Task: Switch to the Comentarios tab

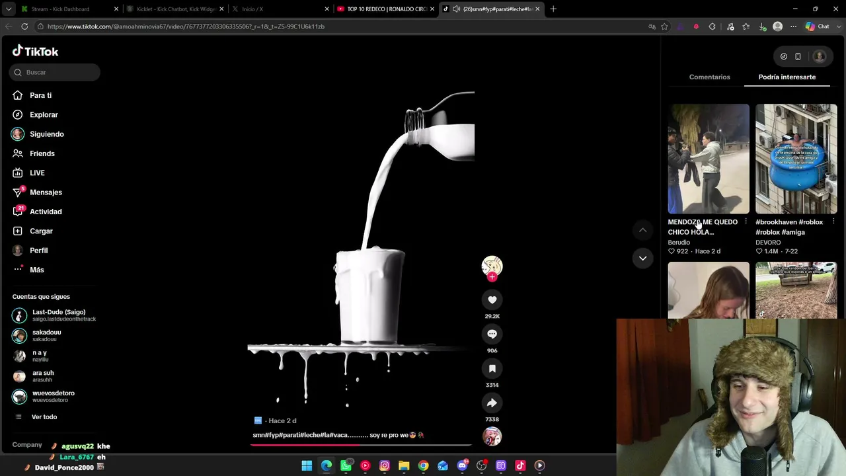Action: click(x=709, y=77)
